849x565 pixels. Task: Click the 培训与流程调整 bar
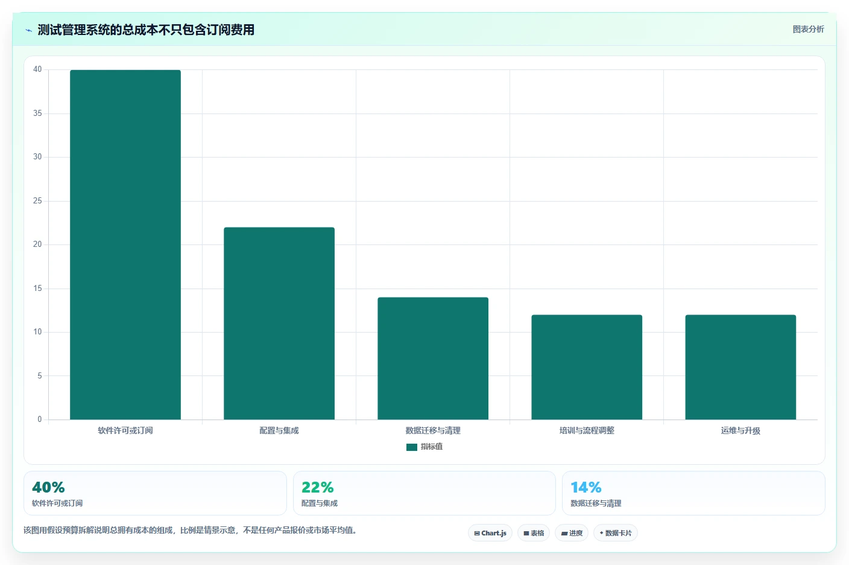pyautogui.click(x=587, y=367)
